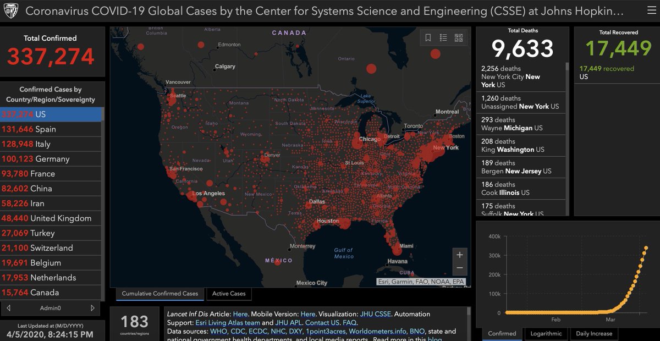Image resolution: width=660 pixels, height=341 pixels.
Task: Select King Washington deaths entry
Action: (x=521, y=145)
